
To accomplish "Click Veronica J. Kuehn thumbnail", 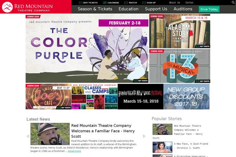I will [x=162, y=147].
